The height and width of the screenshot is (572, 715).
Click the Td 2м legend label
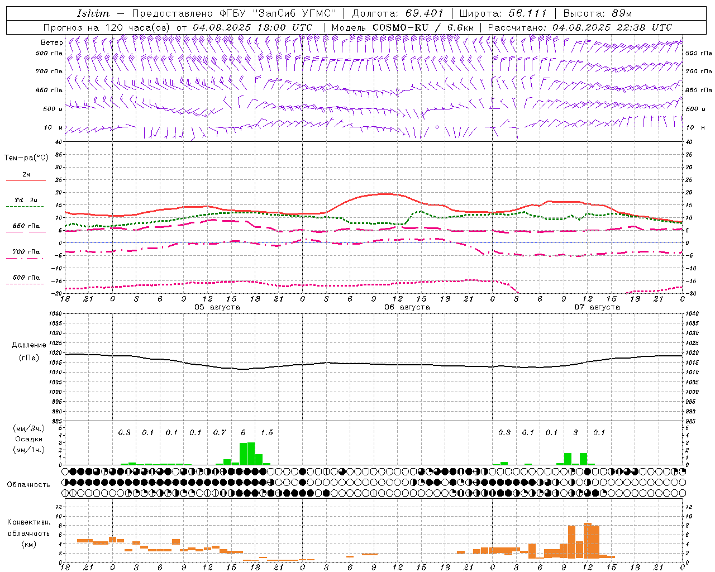click(x=26, y=200)
